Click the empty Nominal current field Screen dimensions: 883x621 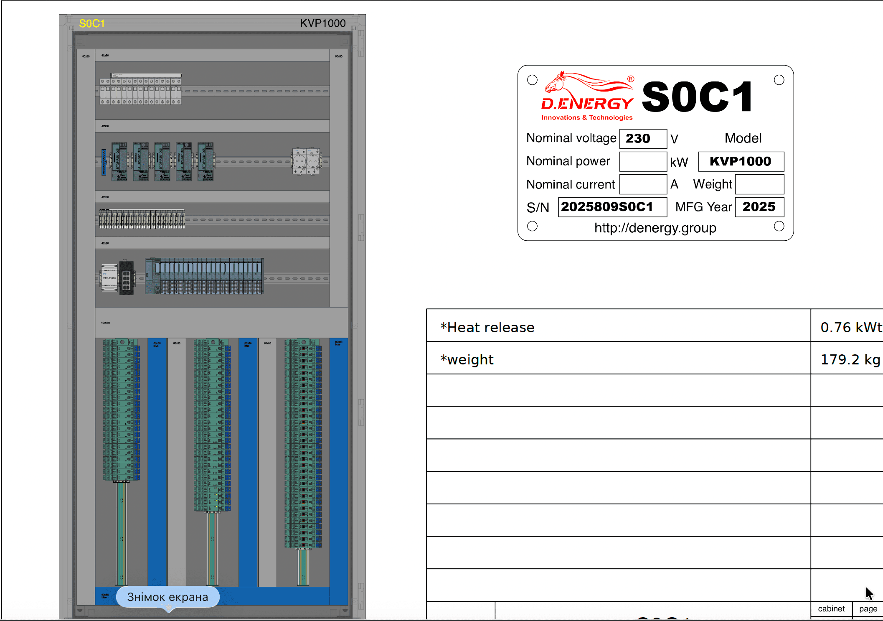point(643,184)
